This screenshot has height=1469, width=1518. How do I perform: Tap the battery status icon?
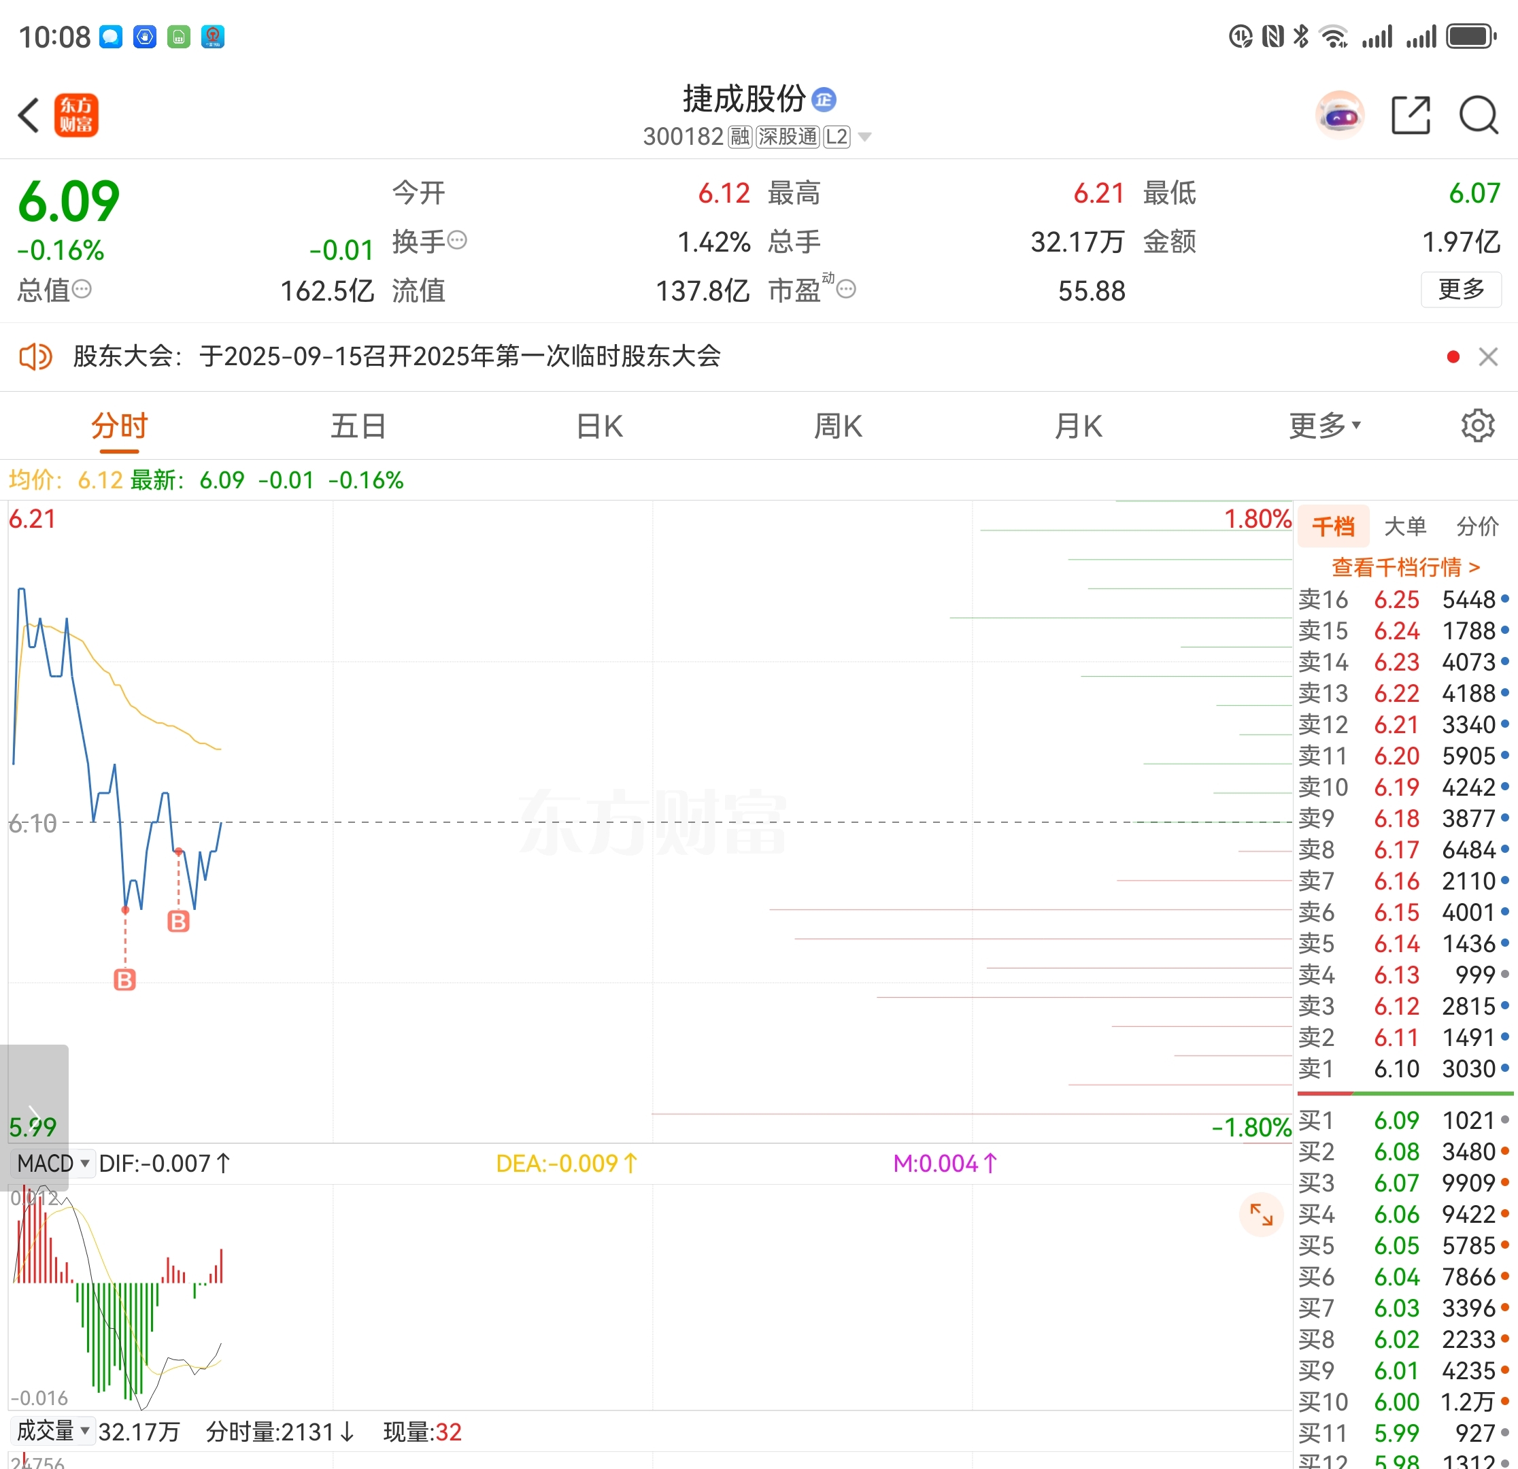pyautogui.click(x=1472, y=37)
